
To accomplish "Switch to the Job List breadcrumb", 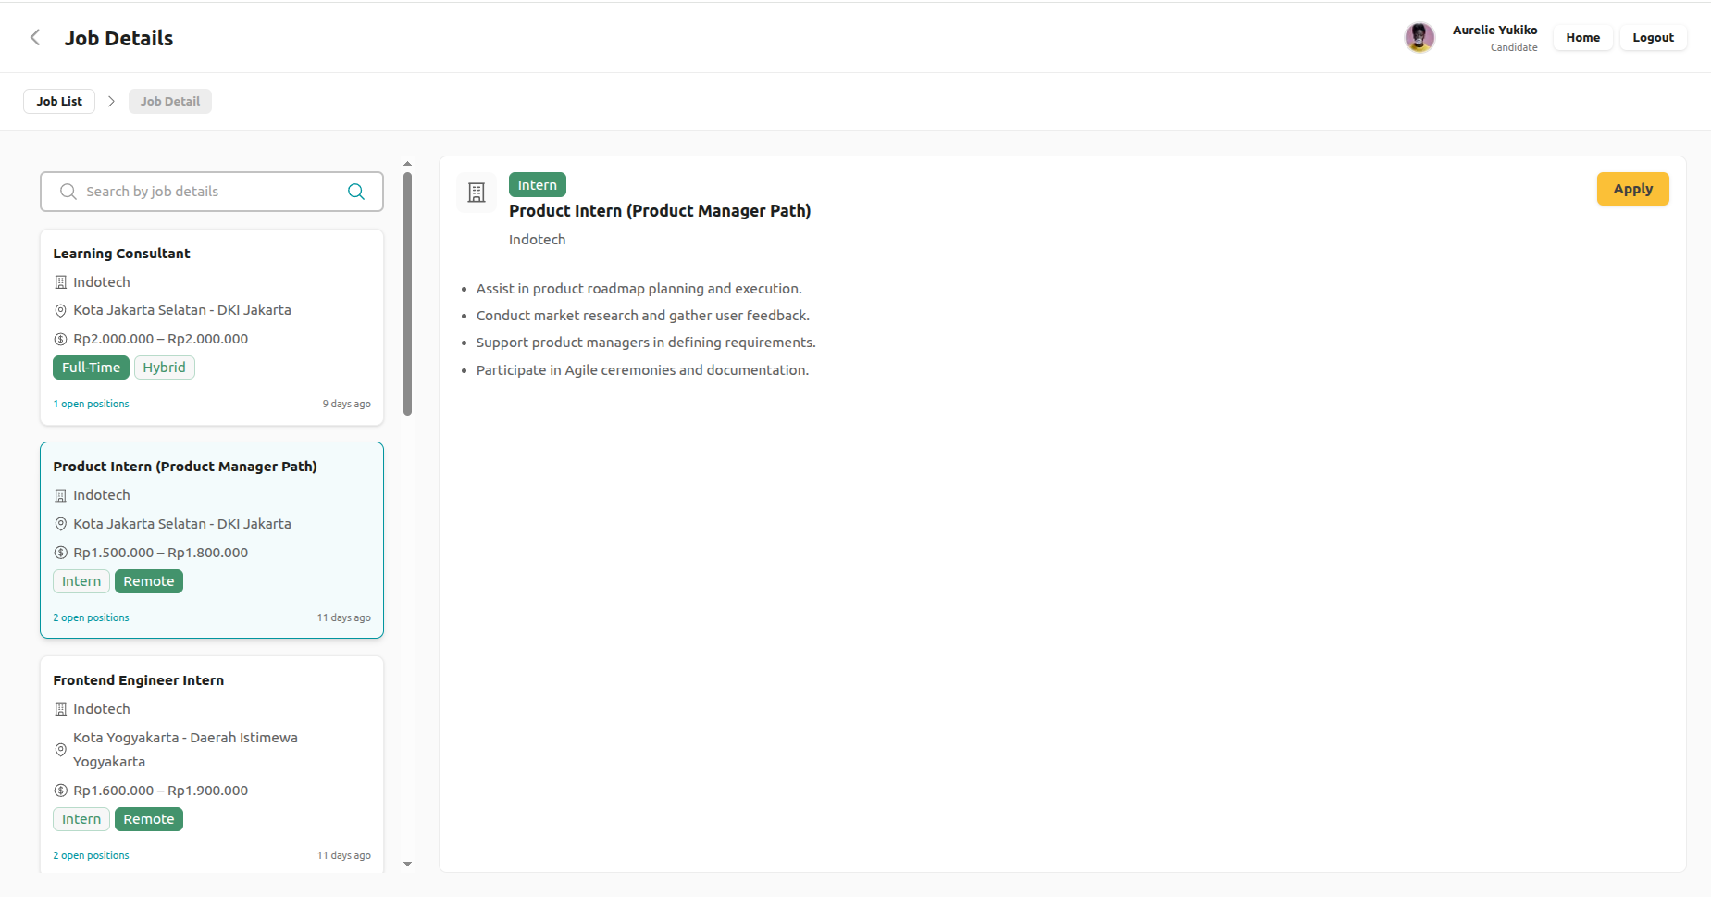I will click(x=58, y=101).
